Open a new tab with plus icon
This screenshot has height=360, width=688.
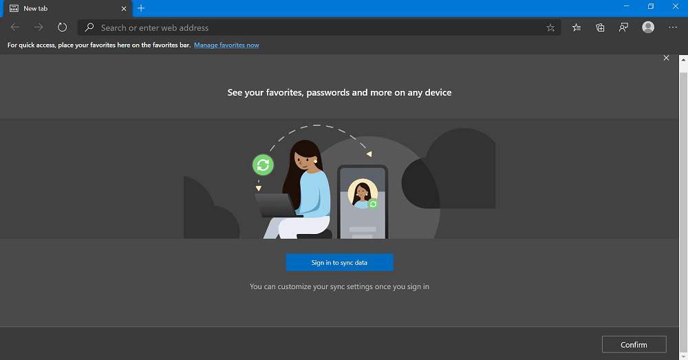pos(141,8)
